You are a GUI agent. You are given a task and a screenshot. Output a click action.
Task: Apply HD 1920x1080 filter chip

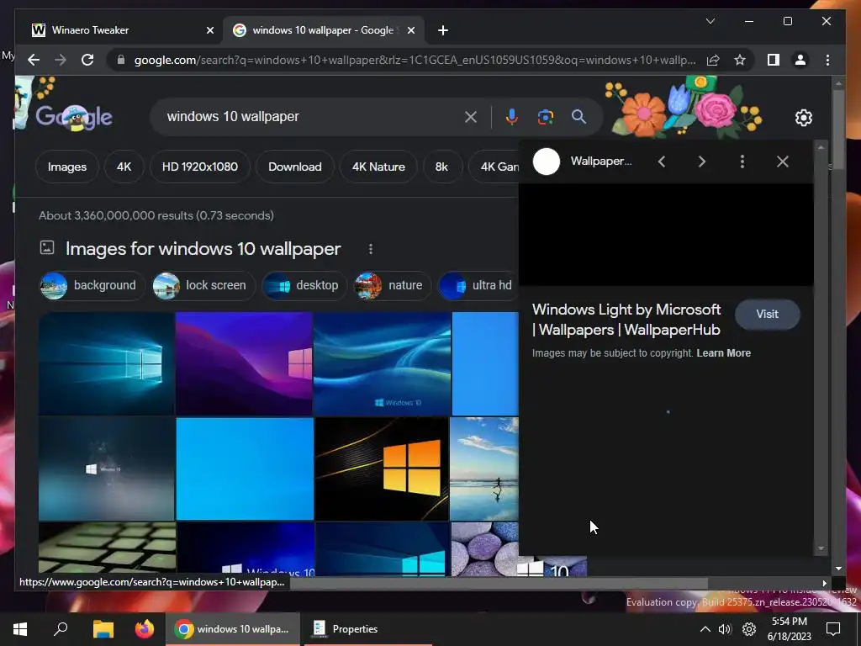[200, 167]
